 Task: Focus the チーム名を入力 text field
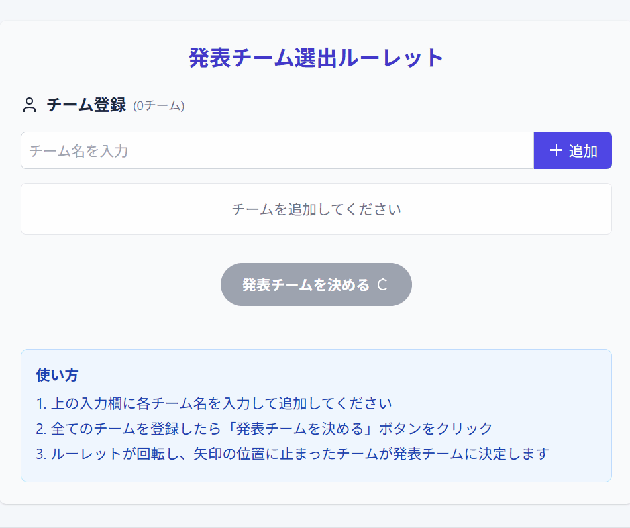tap(277, 150)
